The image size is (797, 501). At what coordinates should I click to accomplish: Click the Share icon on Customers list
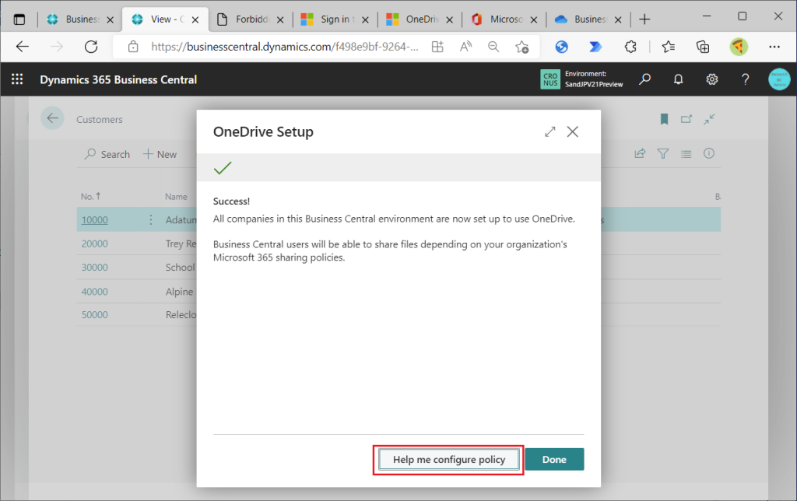[640, 153]
